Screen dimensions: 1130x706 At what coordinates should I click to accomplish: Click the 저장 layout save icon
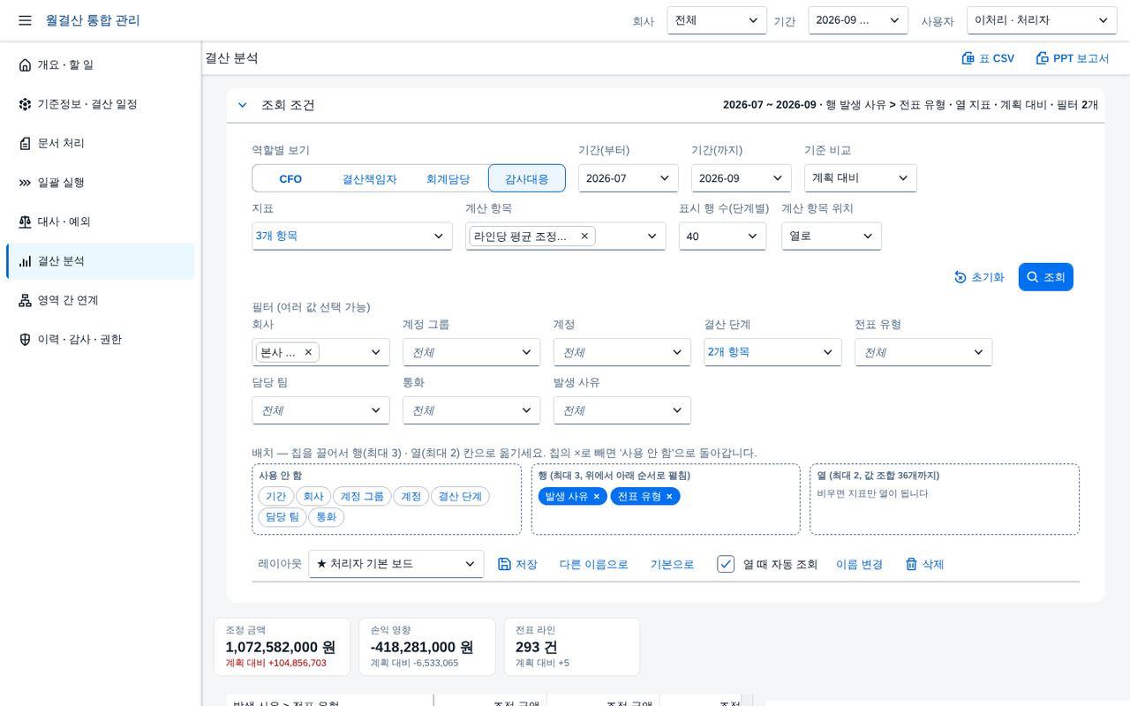tap(517, 564)
